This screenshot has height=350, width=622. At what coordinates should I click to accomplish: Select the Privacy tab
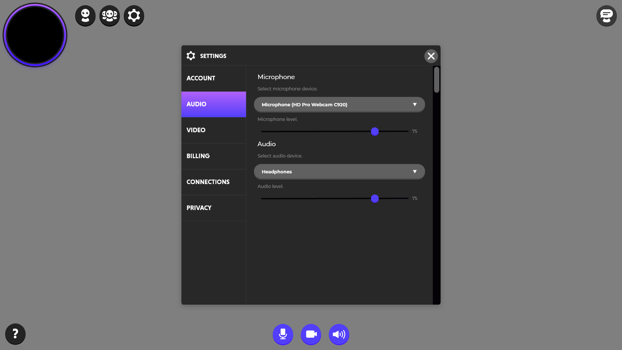pyautogui.click(x=214, y=208)
